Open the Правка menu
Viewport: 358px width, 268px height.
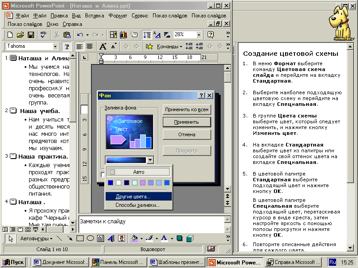coord(59,16)
